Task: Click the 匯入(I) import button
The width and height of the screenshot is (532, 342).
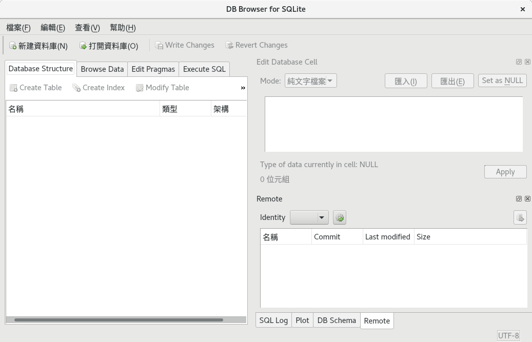Action: point(406,81)
